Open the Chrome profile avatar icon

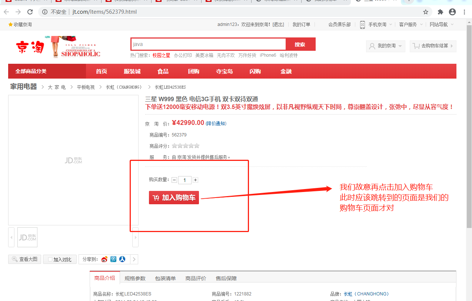452,12
